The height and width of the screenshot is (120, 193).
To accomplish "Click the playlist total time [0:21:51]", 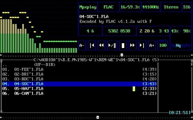I will (x=179, y=113).
